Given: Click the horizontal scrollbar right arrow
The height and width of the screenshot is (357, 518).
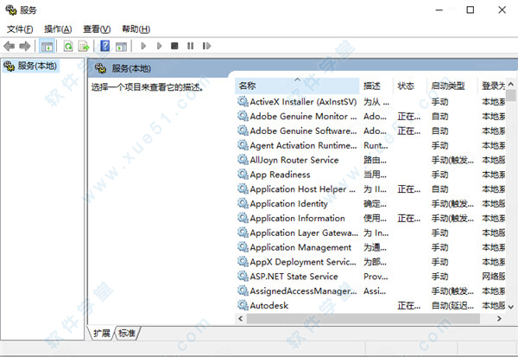Looking at the screenshot, I should (499, 319).
